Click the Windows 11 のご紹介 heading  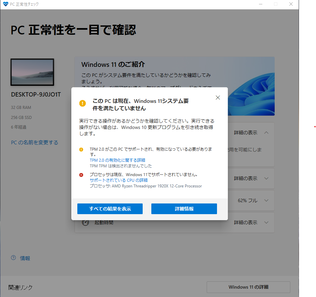[x=113, y=64]
